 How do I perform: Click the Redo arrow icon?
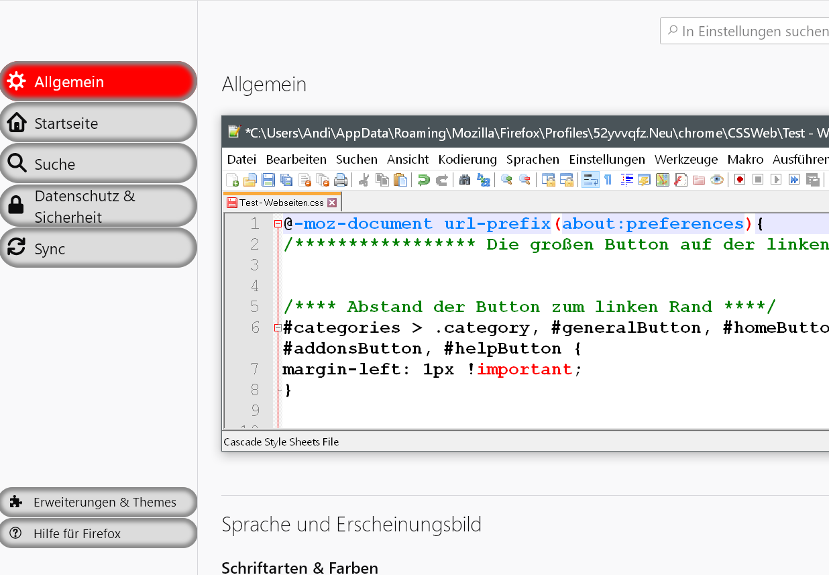[x=442, y=179]
